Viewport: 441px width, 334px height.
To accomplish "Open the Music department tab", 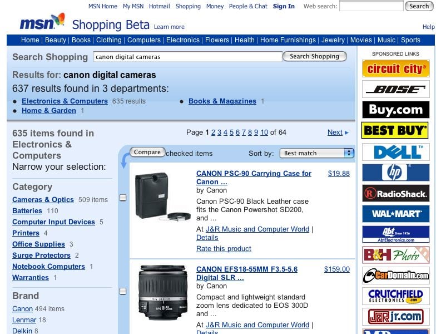I will (x=387, y=40).
